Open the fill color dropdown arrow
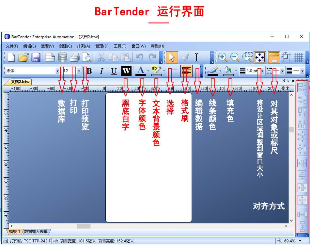The image size is (310, 245). (236, 71)
